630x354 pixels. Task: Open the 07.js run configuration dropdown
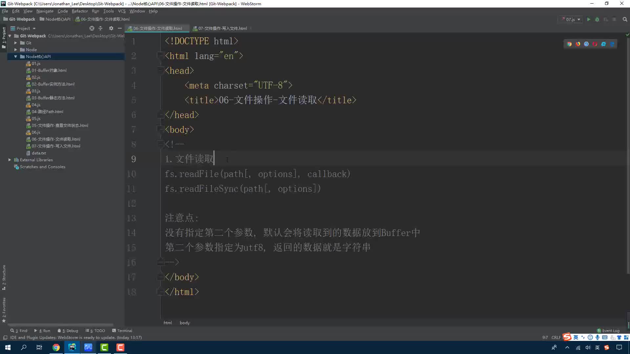572,19
